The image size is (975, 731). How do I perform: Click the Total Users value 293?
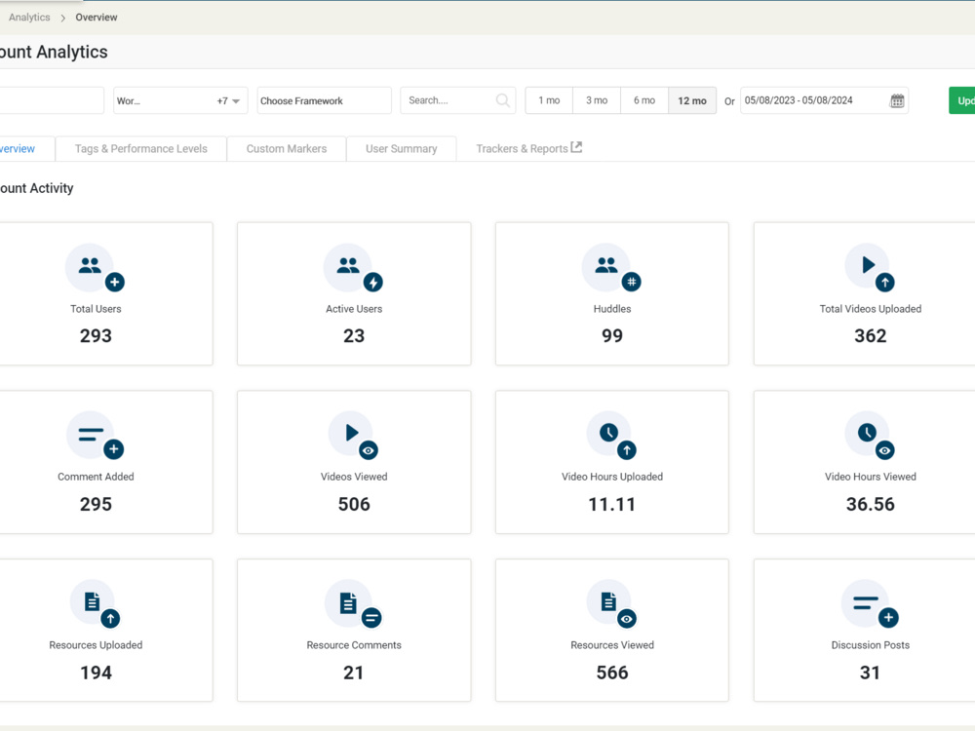(96, 335)
